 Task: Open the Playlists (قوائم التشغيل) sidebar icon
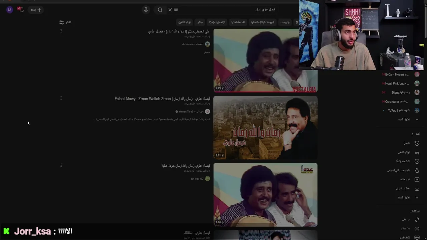(417, 152)
